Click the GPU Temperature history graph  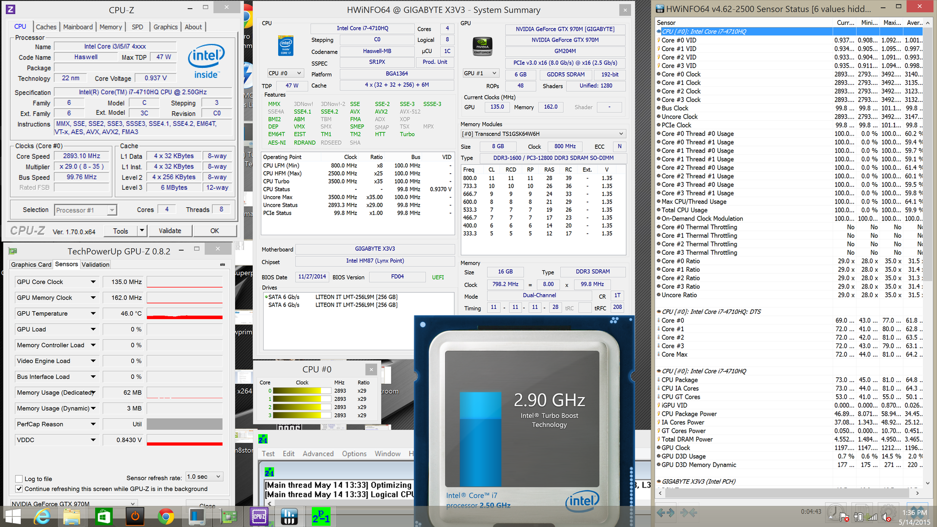[x=184, y=314]
